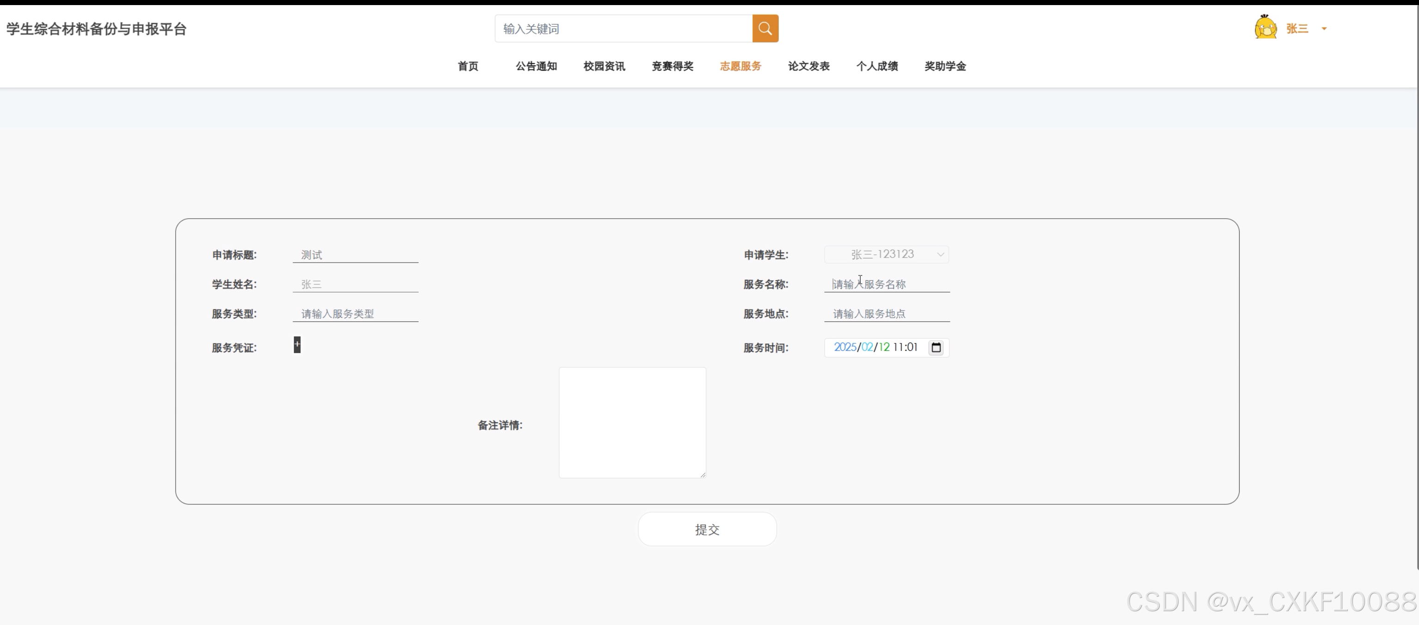This screenshot has height=625, width=1419.
Task: Navigate to 个人成绩 in the menu
Action: click(877, 66)
